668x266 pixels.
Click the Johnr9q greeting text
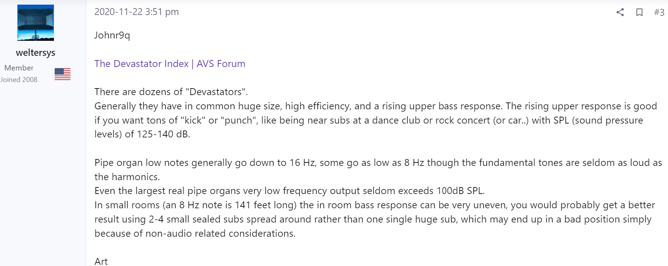pyautogui.click(x=112, y=35)
